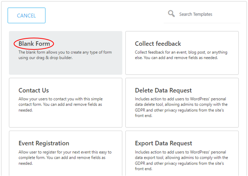The width and height of the screenshot is (248, 176).
Task: Click the underline beneath Search Templates field
Action: click(202, 23)
